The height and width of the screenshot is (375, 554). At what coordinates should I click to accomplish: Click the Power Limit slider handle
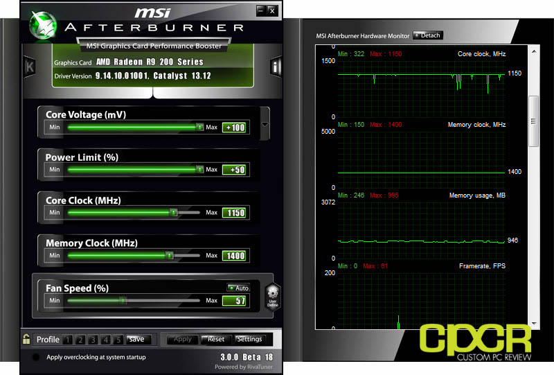pos(200,169)
